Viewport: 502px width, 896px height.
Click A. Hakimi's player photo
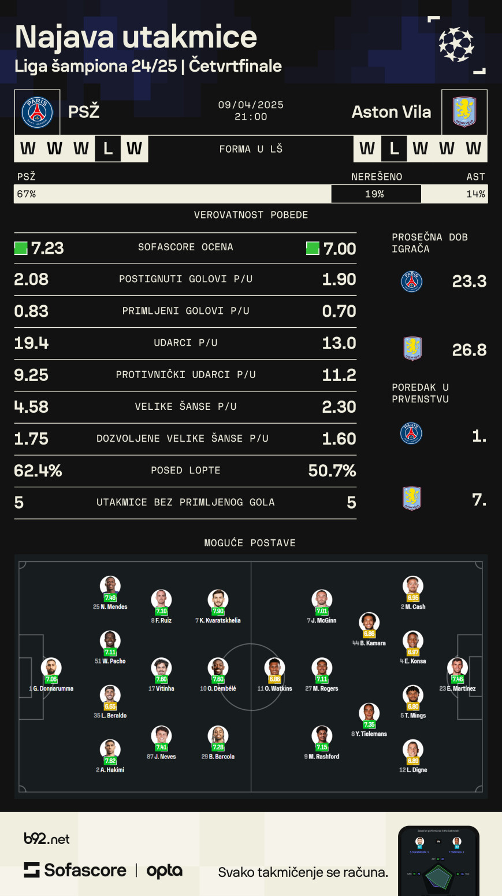click(x=110, y=749)
